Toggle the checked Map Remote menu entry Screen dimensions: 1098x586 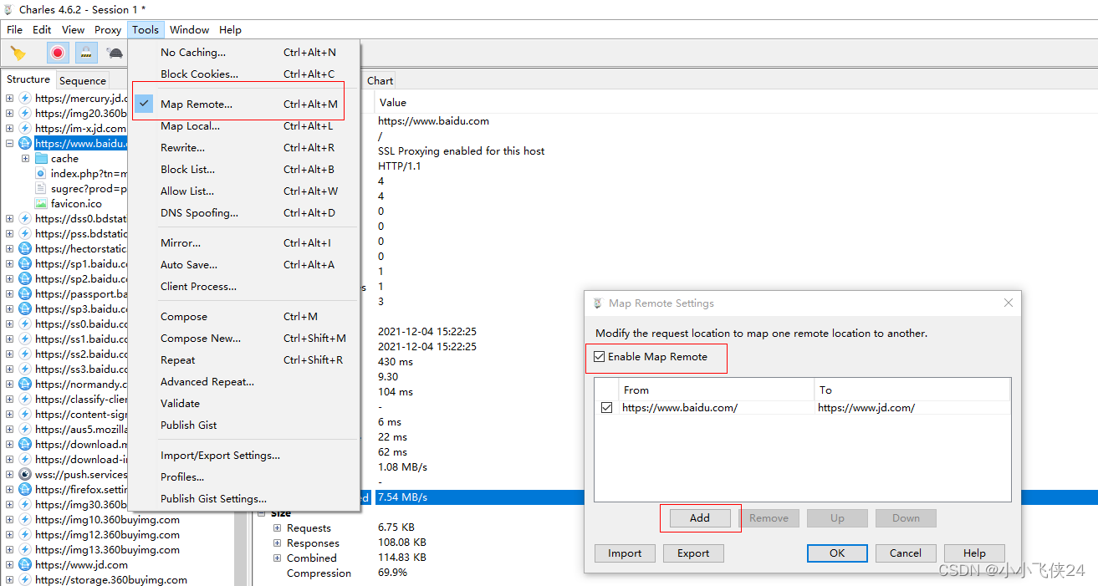coord(197,104)
